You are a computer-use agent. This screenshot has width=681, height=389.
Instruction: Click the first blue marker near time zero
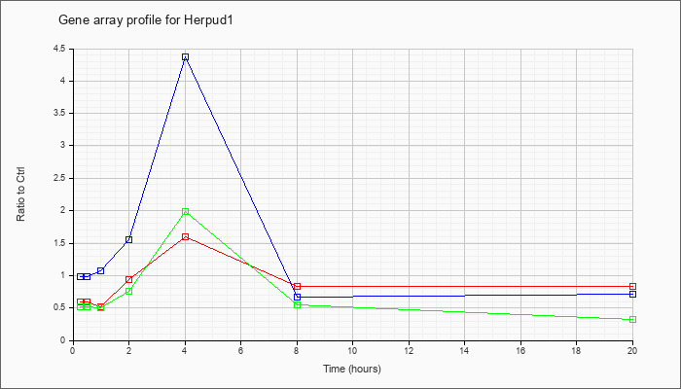81,276
